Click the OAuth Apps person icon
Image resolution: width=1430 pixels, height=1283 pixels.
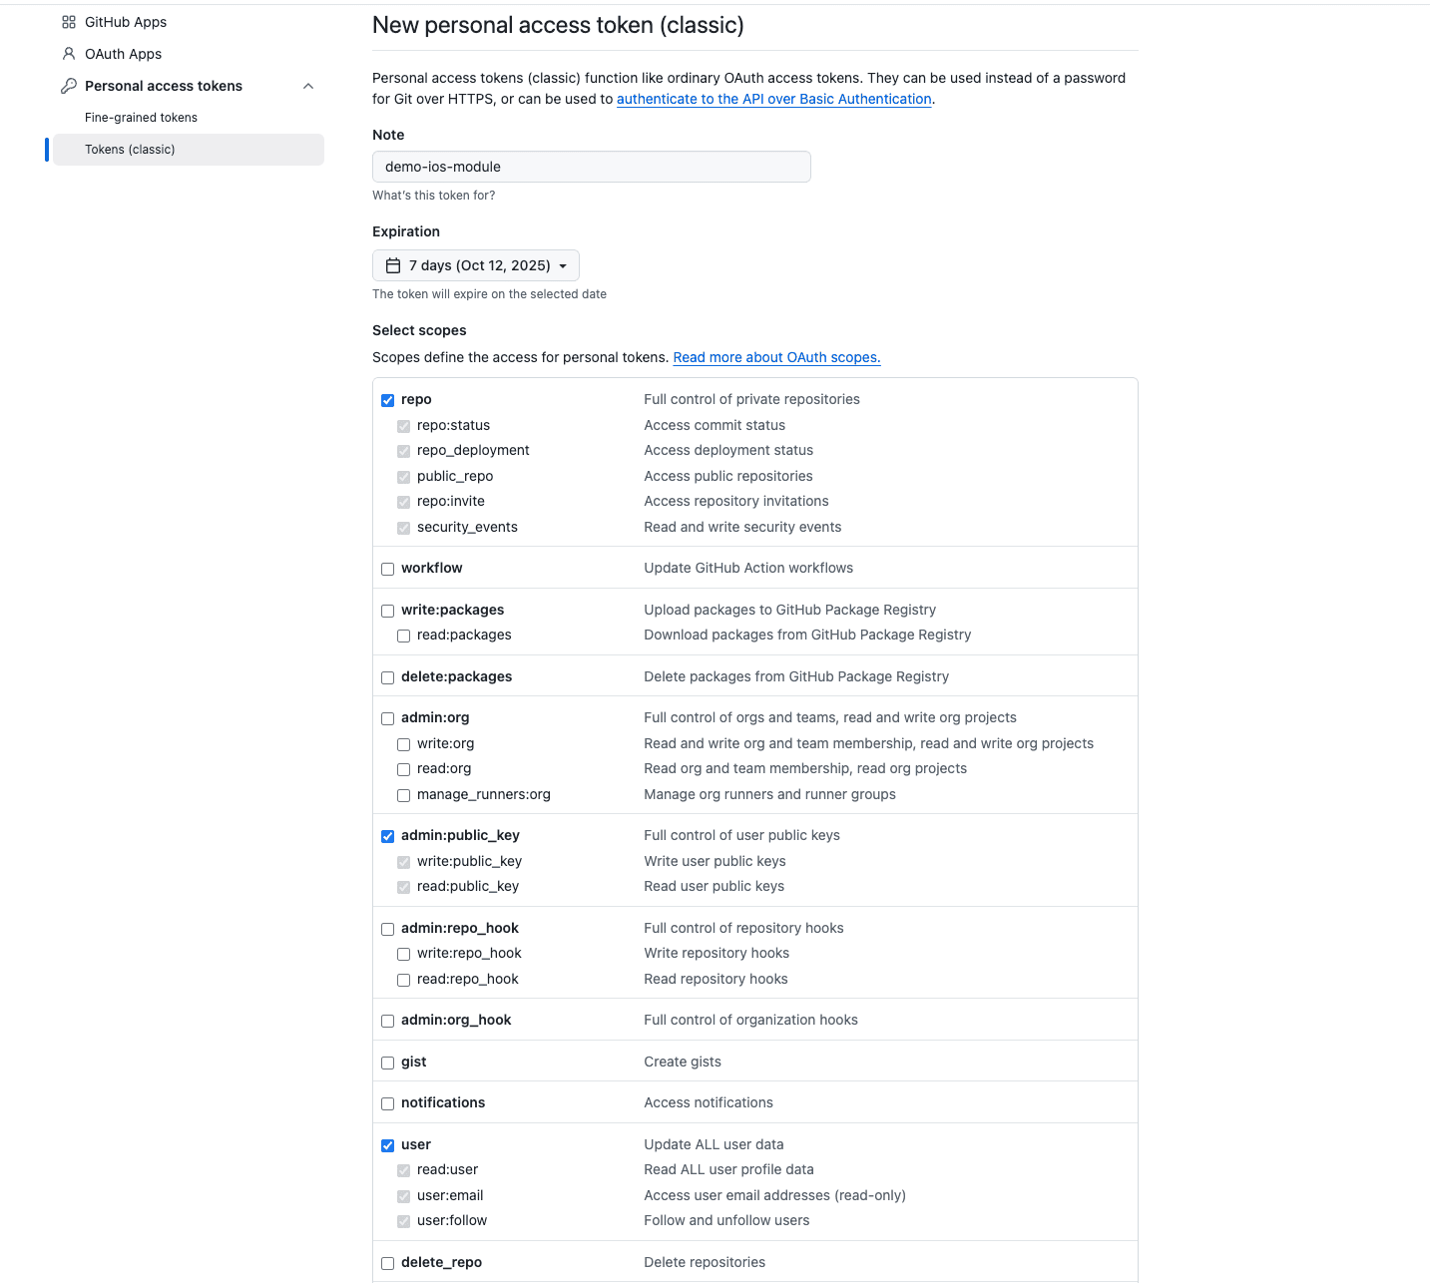[68, 53]
